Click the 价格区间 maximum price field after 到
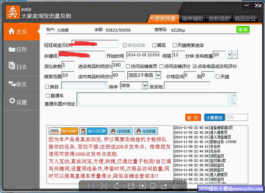 tap(208, 75)
